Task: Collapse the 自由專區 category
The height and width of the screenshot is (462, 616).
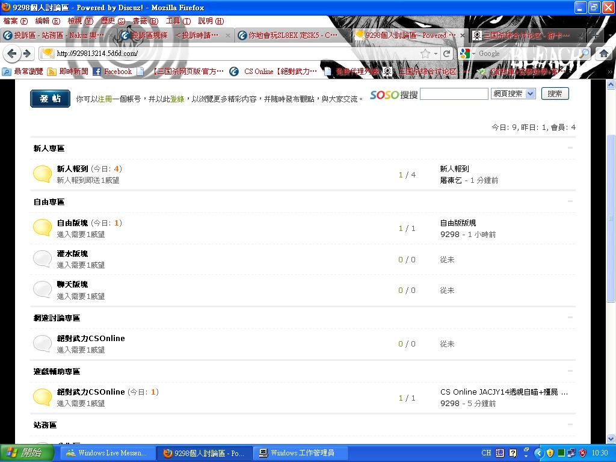Action: click(x=570, y=202)
